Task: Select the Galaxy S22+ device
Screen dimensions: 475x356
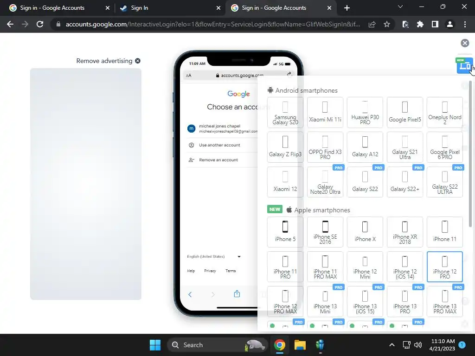Action: (404, 182)
